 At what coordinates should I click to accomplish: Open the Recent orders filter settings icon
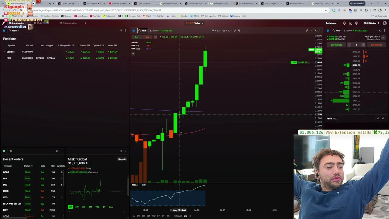click(x=57, y=151)
